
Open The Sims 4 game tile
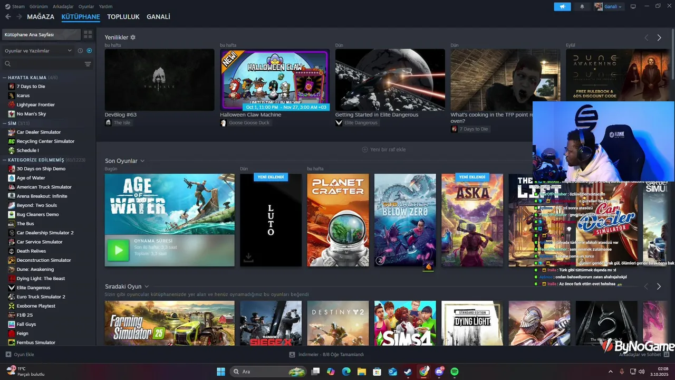tap(405, 323)
